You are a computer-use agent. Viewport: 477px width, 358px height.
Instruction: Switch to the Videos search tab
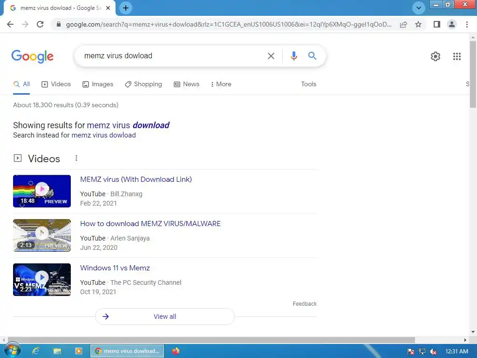coord(56,84)
